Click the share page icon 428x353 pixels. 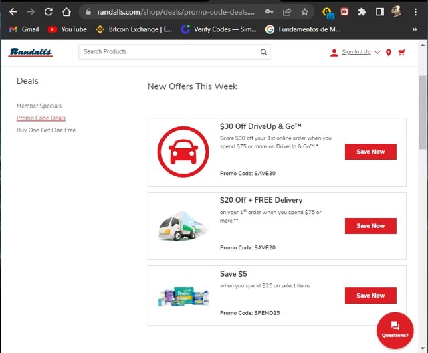tap(287, 12)
